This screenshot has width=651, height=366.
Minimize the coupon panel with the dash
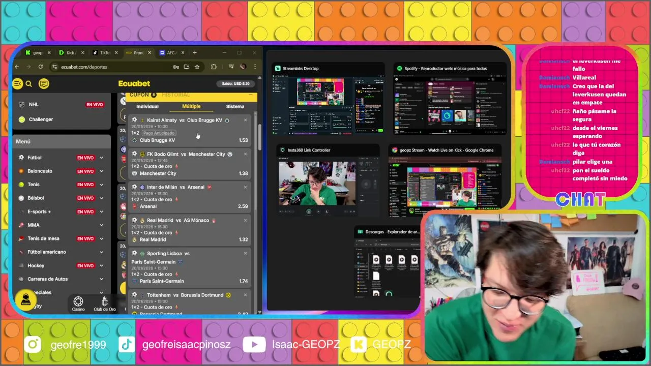[250, 95]
